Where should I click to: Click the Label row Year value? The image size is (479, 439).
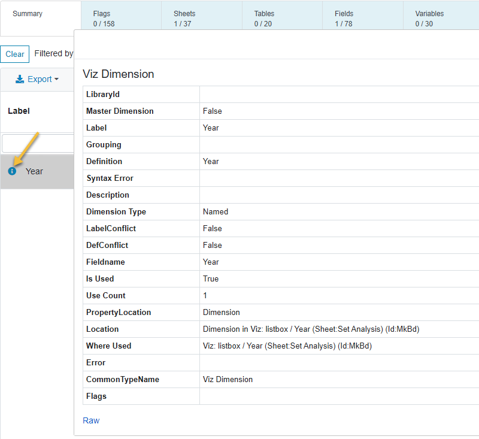211,128
